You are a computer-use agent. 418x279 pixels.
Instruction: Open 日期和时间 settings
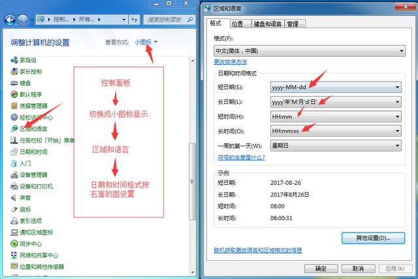tap(33, 152)
